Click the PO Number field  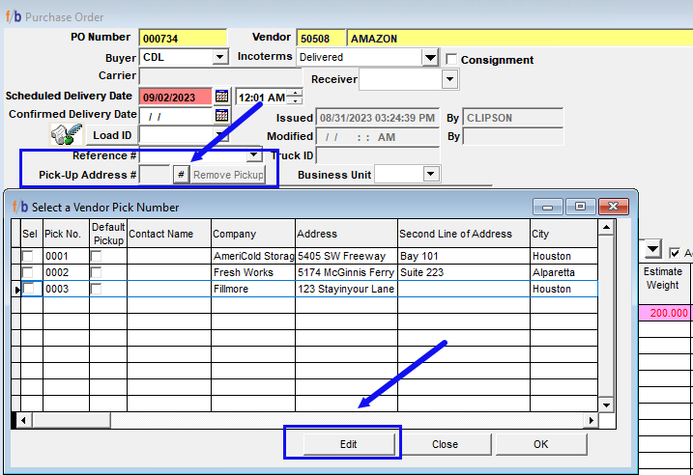click(183, 39)
